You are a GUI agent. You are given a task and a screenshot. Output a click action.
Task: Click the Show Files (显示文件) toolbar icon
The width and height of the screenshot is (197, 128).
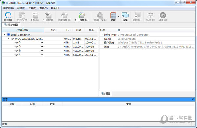point(22,17)
